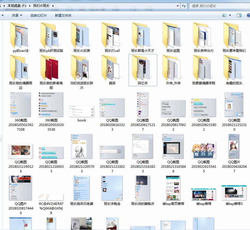Select the RC@4V2)4ER47%Q6K4@GKN}R file
Viewport: 250px width, 230px height.
[51, 204]
